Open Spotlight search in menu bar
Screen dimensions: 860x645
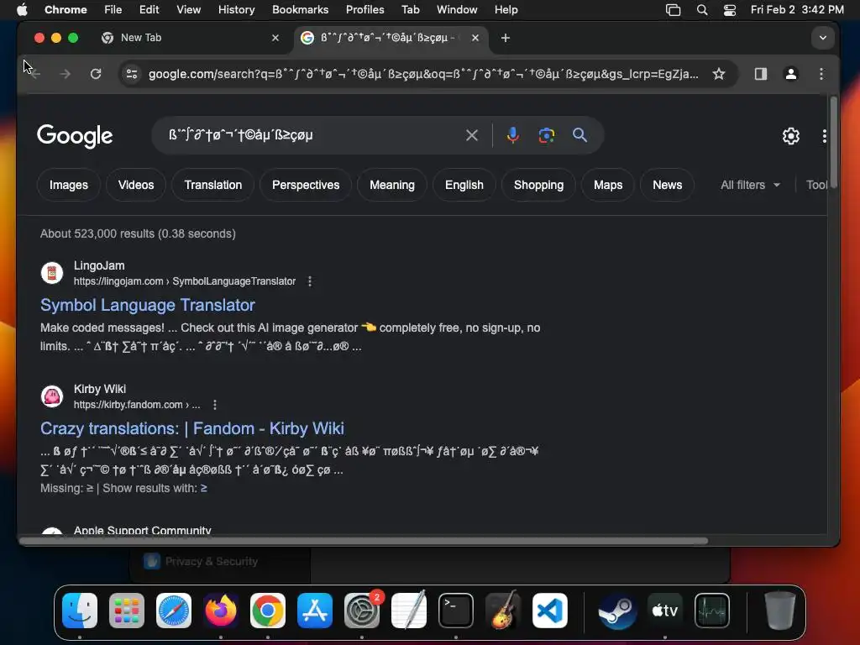pos(701,9)
